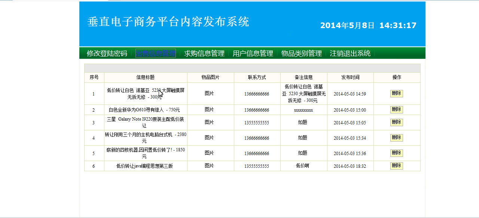Click the remark 低价啊

point(303,166)
